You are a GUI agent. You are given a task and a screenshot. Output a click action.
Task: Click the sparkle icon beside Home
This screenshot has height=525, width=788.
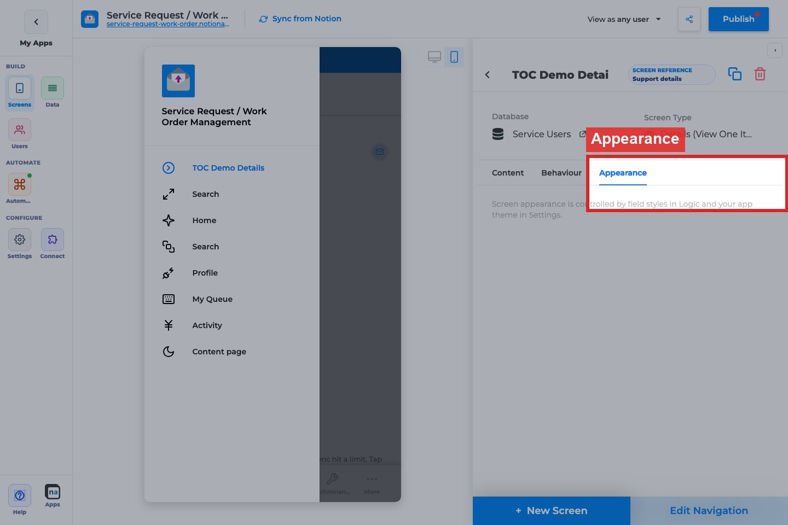coord(169,220)
